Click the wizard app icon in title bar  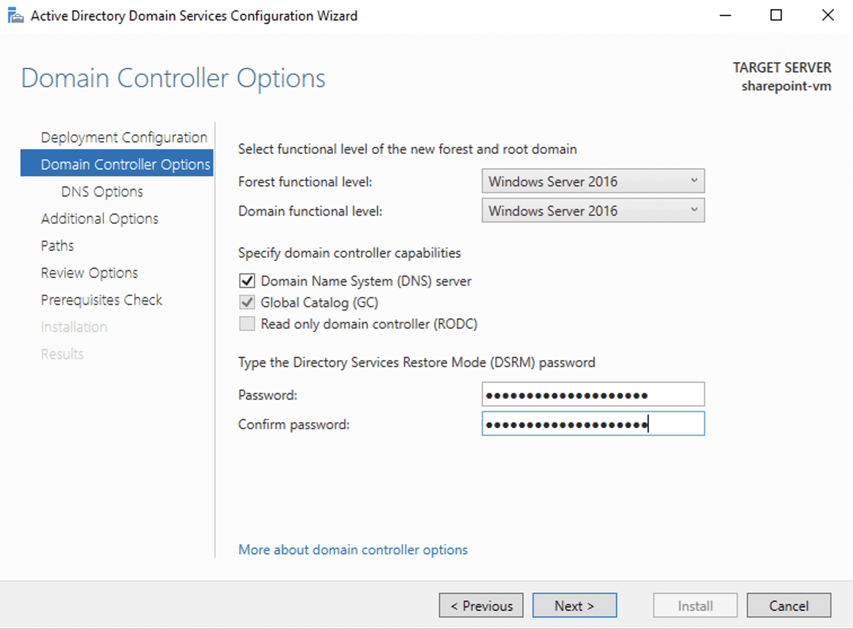[15, 15]
